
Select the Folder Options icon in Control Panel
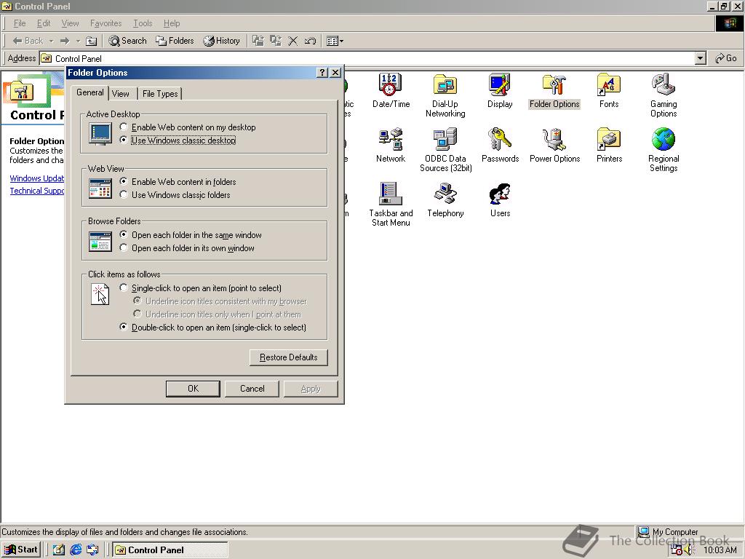point(554,90)
